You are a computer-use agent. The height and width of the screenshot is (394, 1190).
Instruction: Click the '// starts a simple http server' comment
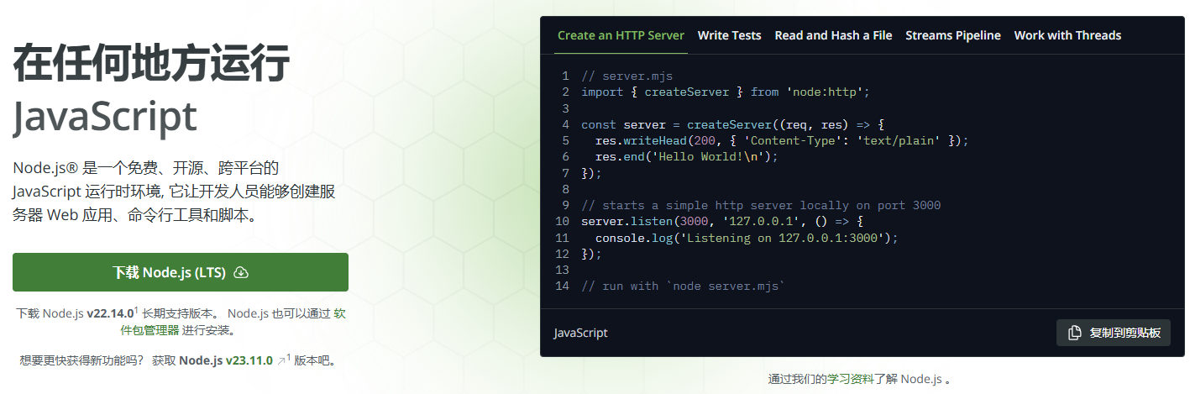point(761,205)
